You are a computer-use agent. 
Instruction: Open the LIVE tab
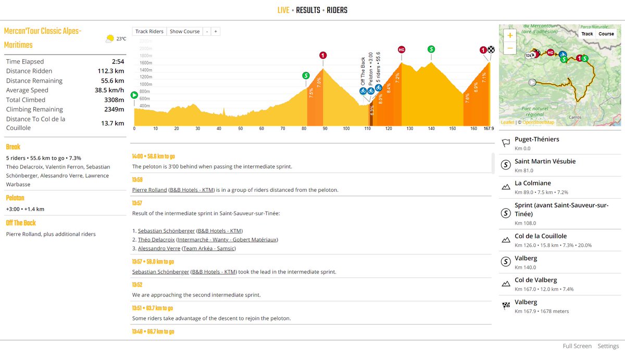click(283, 10)
